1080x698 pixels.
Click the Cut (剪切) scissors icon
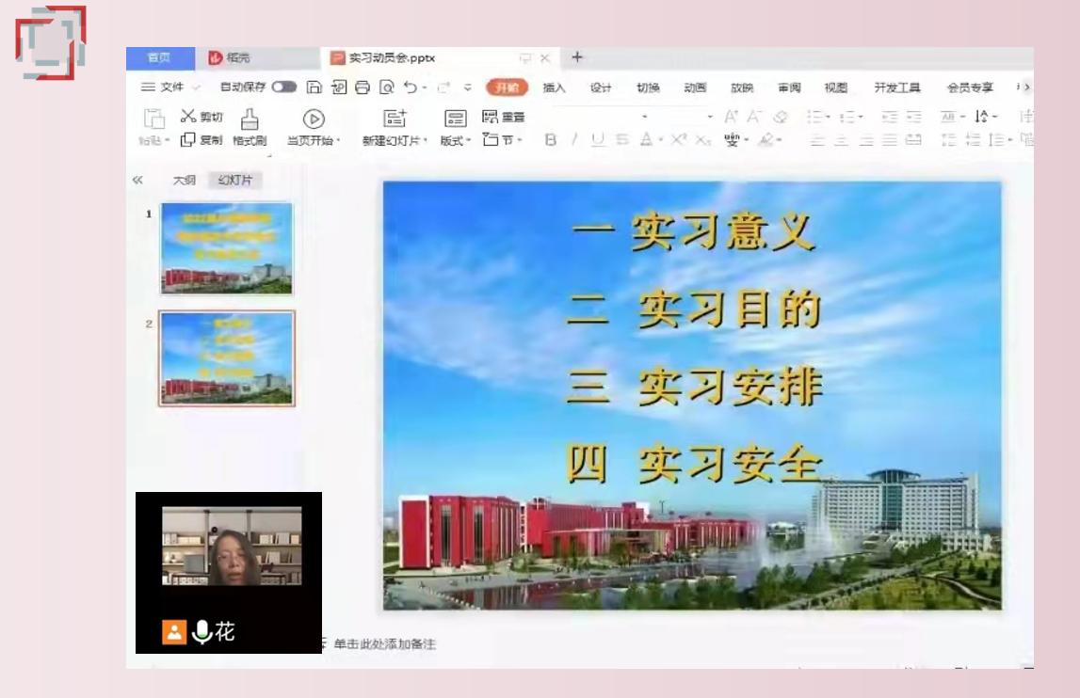click(x=188, y=116)
